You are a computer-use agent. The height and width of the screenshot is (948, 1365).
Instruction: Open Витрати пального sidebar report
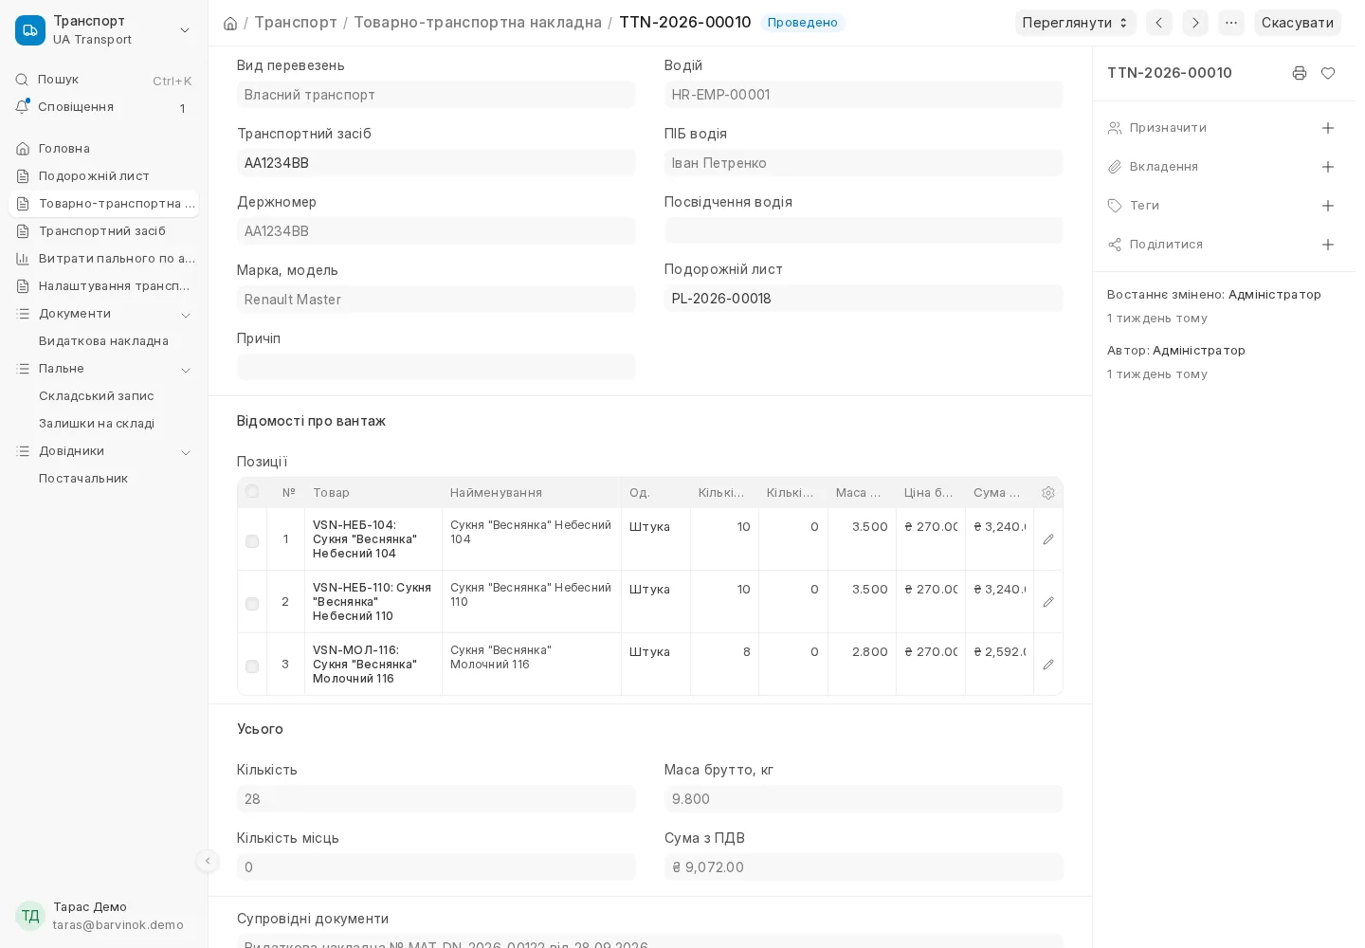coord(104,259)
